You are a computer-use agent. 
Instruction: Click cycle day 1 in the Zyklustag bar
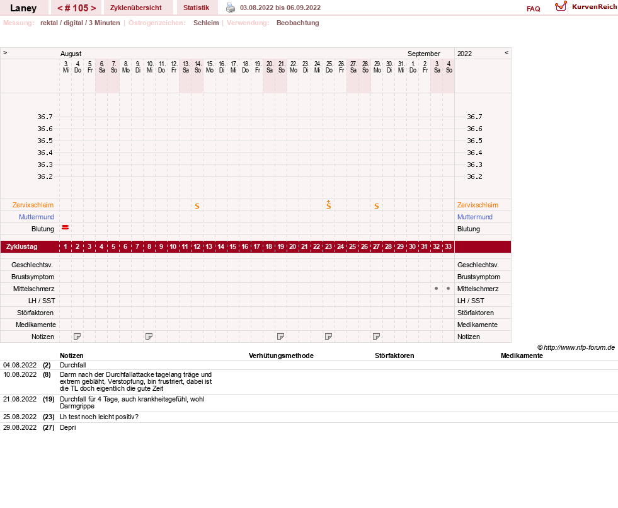click(66, 246)
